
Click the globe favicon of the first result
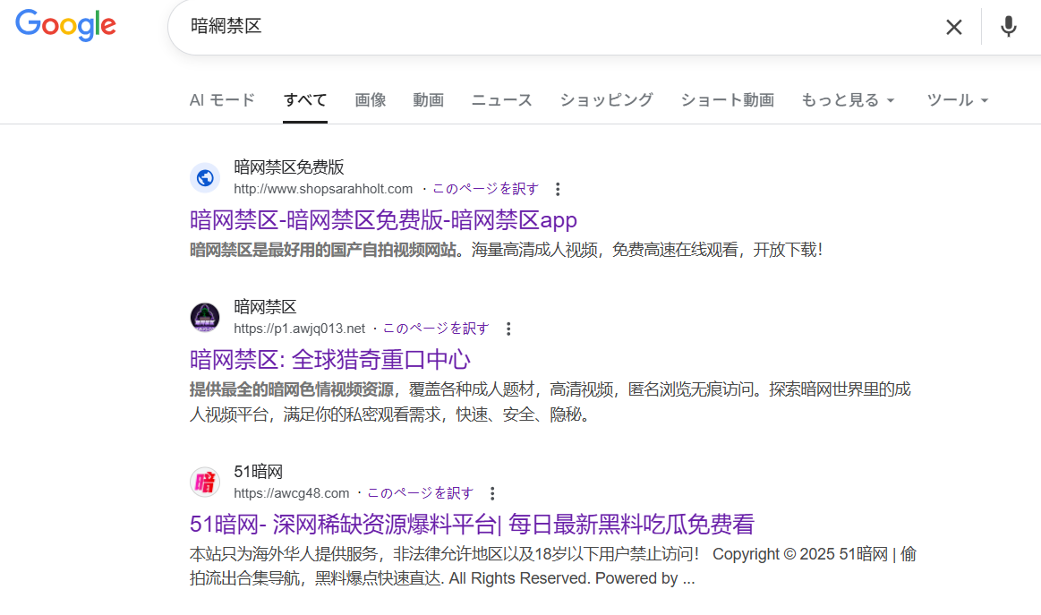[205, 177]
